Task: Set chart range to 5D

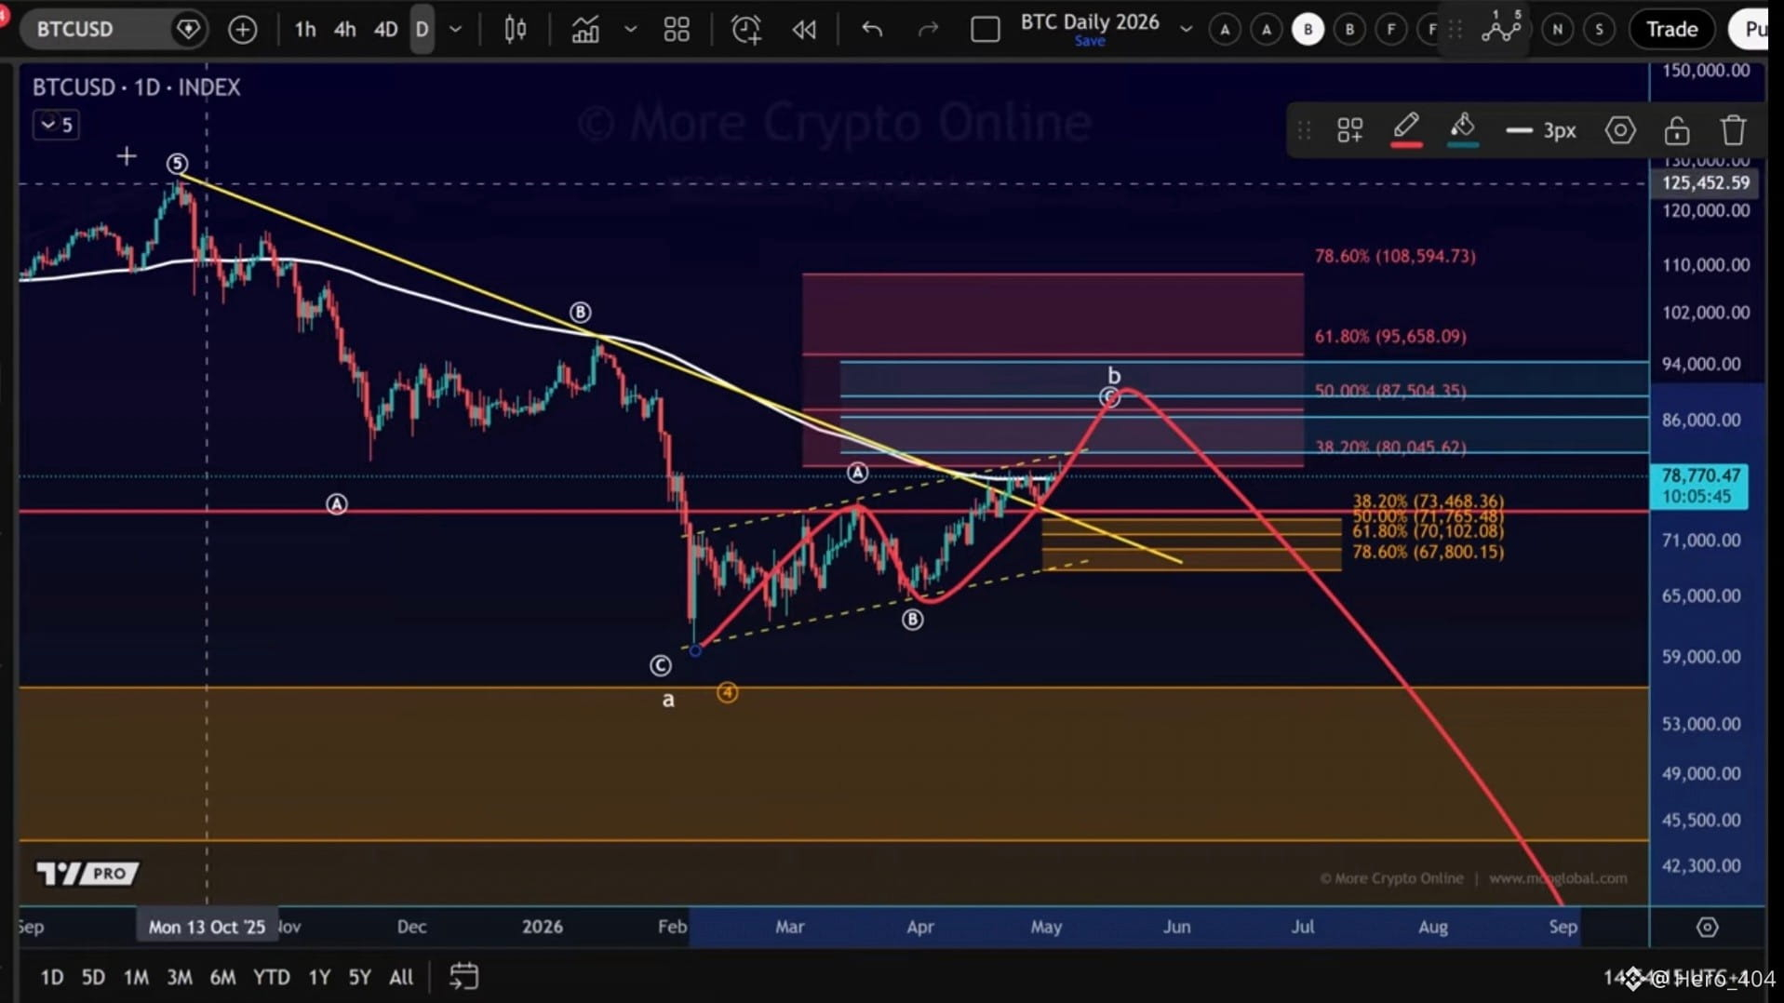Action: point(93,977)
